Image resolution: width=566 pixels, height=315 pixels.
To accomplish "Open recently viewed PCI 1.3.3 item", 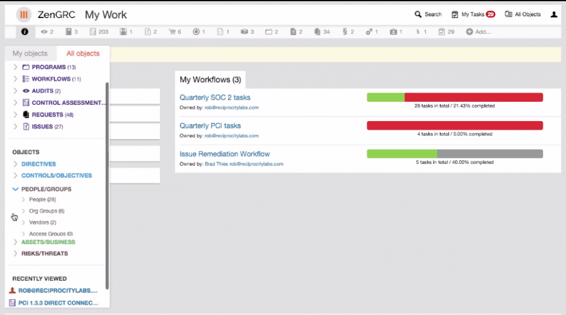I will [57, 303].
